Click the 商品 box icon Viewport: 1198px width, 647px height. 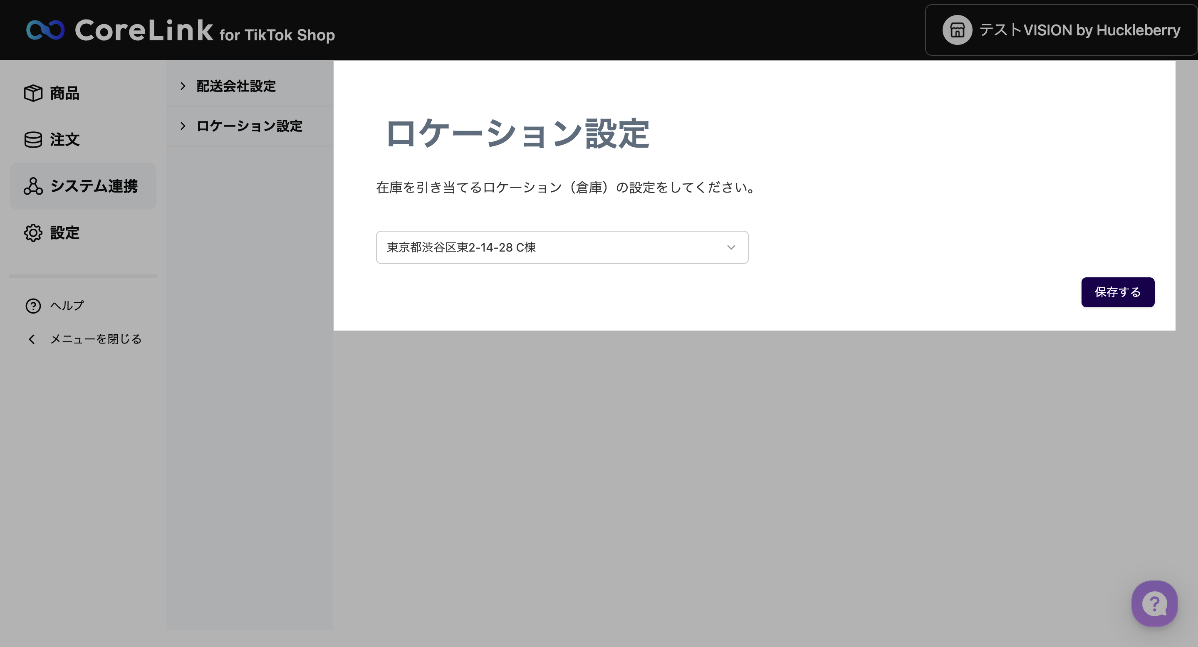pyautogui.click(x=33, y=93)
